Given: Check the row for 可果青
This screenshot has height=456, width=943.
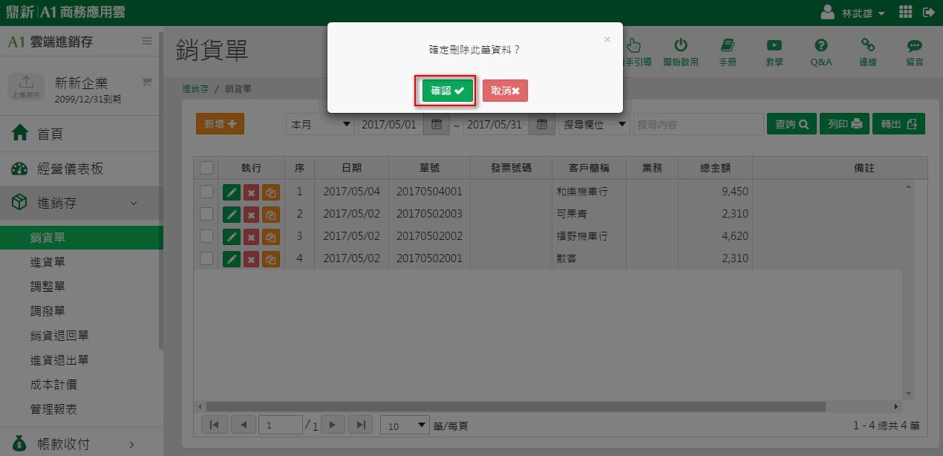Looking at the screenshot, I should click(x=206, y=214).
